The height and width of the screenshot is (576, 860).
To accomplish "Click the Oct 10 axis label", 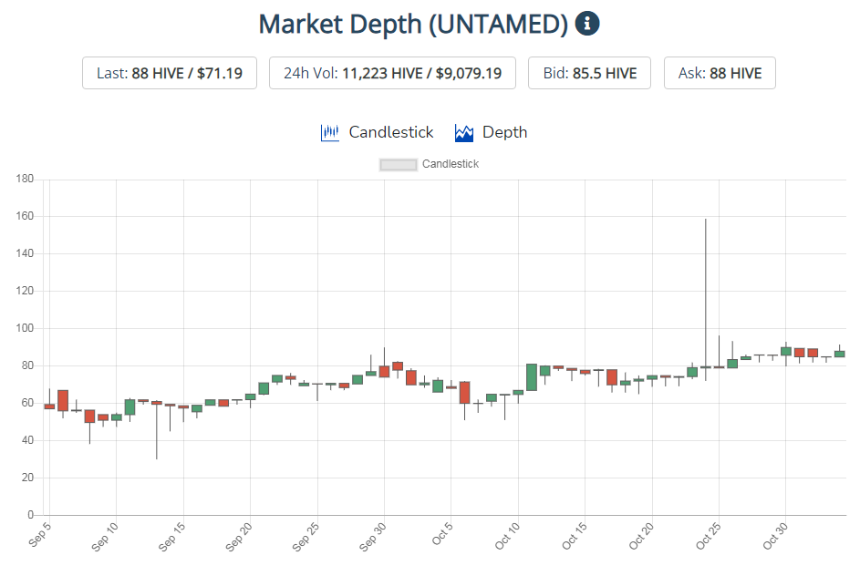I will tap(507, 537).
